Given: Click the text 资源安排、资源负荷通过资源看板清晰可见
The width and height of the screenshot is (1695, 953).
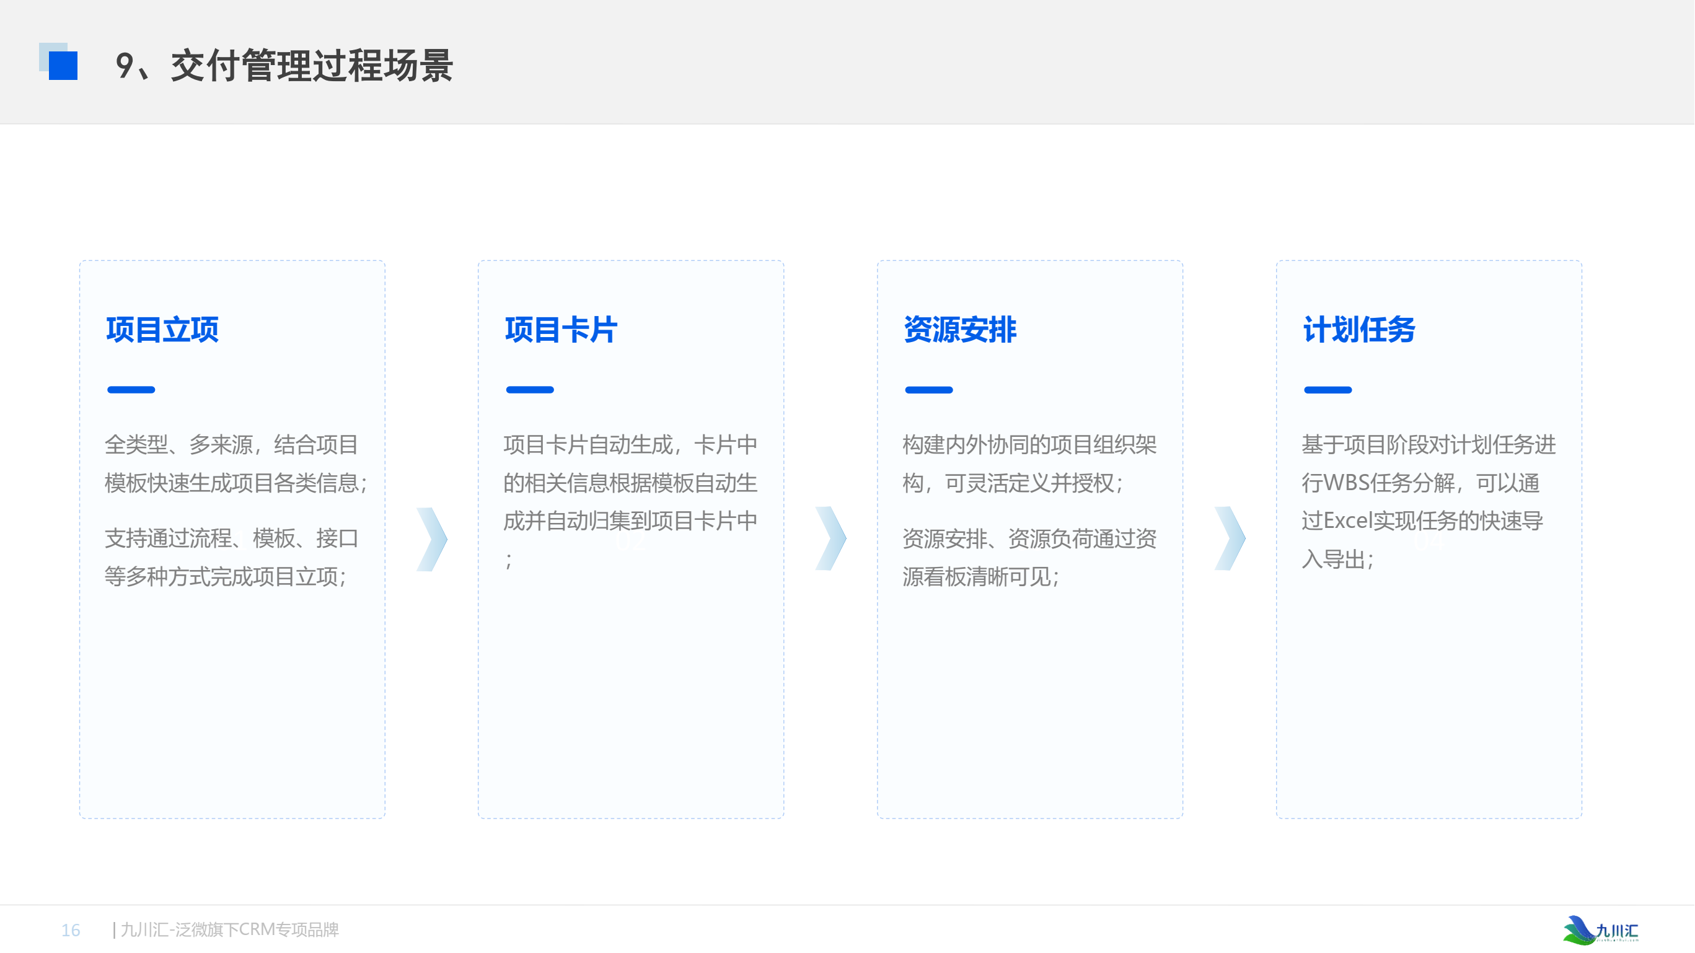Looking at the screenshot, I should [1029, 557].
